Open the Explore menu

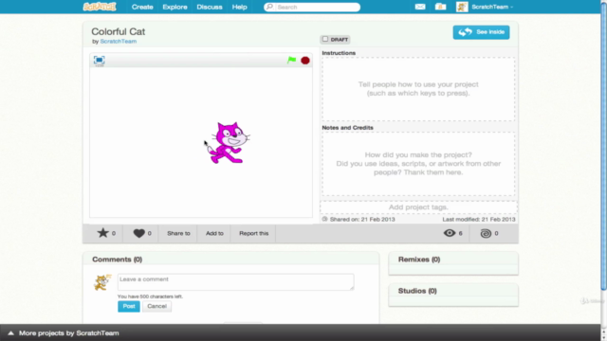tap(175, 7)
